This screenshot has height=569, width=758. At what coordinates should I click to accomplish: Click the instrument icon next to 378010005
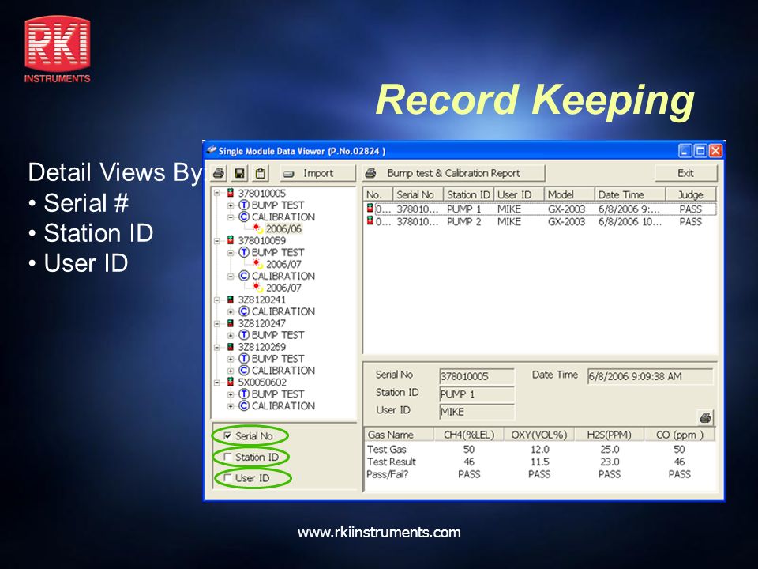pyautogui.click(x=231, y=193)
